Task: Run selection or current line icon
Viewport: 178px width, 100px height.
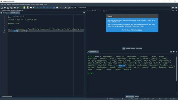Action: (31, 7)
